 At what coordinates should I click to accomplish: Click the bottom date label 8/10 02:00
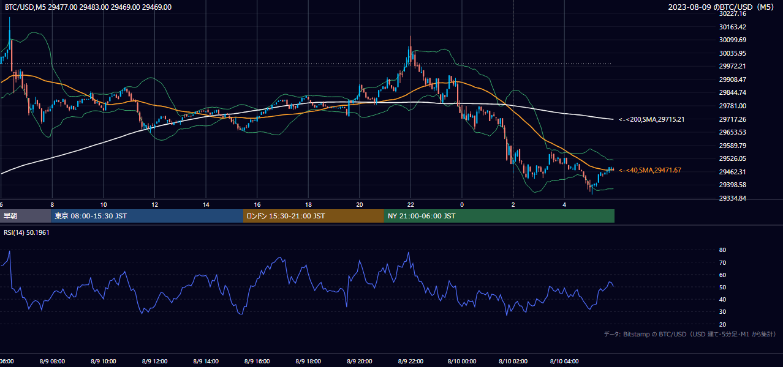point(513,361)
